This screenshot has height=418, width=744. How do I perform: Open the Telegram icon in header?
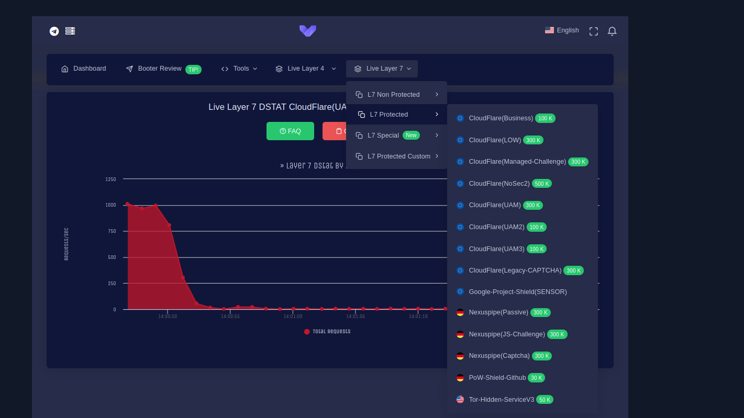pyautogui.click(x=54, y=31)
